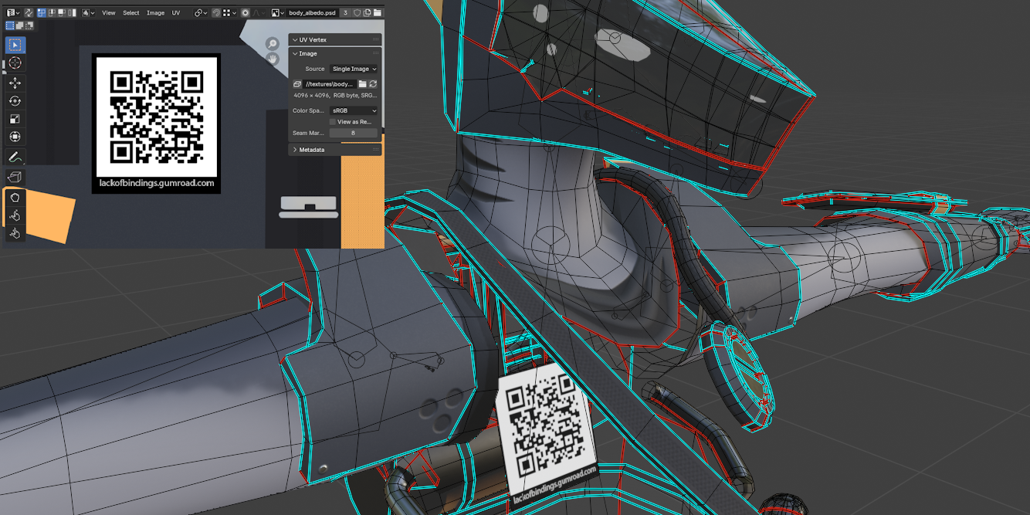Open the Select menu
The image size is (1030, 515).
point(131,12)
